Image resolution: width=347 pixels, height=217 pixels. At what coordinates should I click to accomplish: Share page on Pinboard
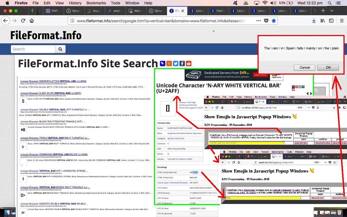[x=163, y=63]
